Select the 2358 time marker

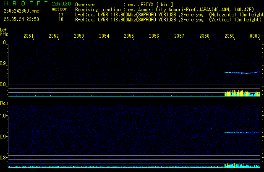coord(204,36)
